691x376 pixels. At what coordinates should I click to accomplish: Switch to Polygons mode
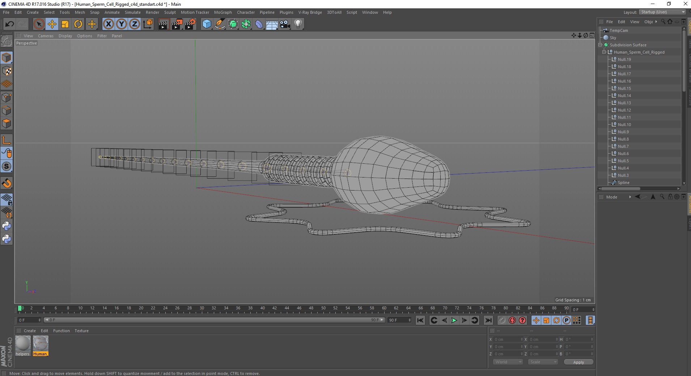(7, 124)
